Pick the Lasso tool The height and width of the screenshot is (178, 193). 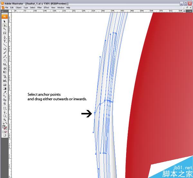[x=5, y=33]
